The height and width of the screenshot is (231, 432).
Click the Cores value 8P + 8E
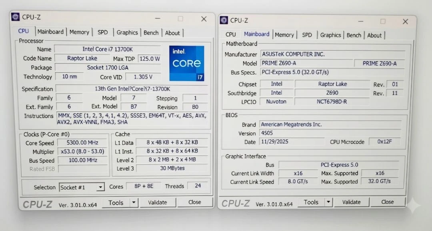click(144, 186)
